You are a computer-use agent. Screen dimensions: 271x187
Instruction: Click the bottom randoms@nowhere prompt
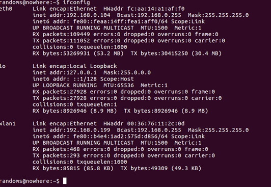pyautogui.click(x=30, y=181)
